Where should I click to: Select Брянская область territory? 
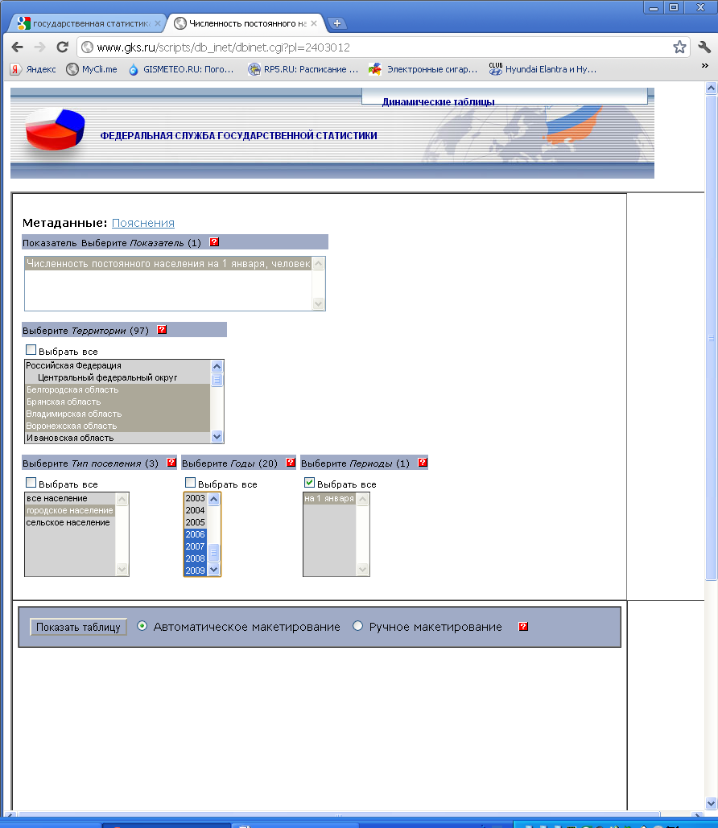click(x=118, y=402)
